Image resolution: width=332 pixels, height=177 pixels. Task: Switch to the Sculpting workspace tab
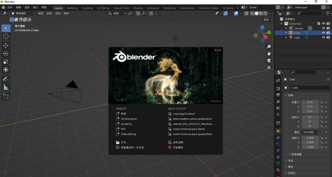87,8
